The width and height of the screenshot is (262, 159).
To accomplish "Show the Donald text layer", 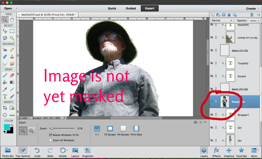I will click(212, 76).
